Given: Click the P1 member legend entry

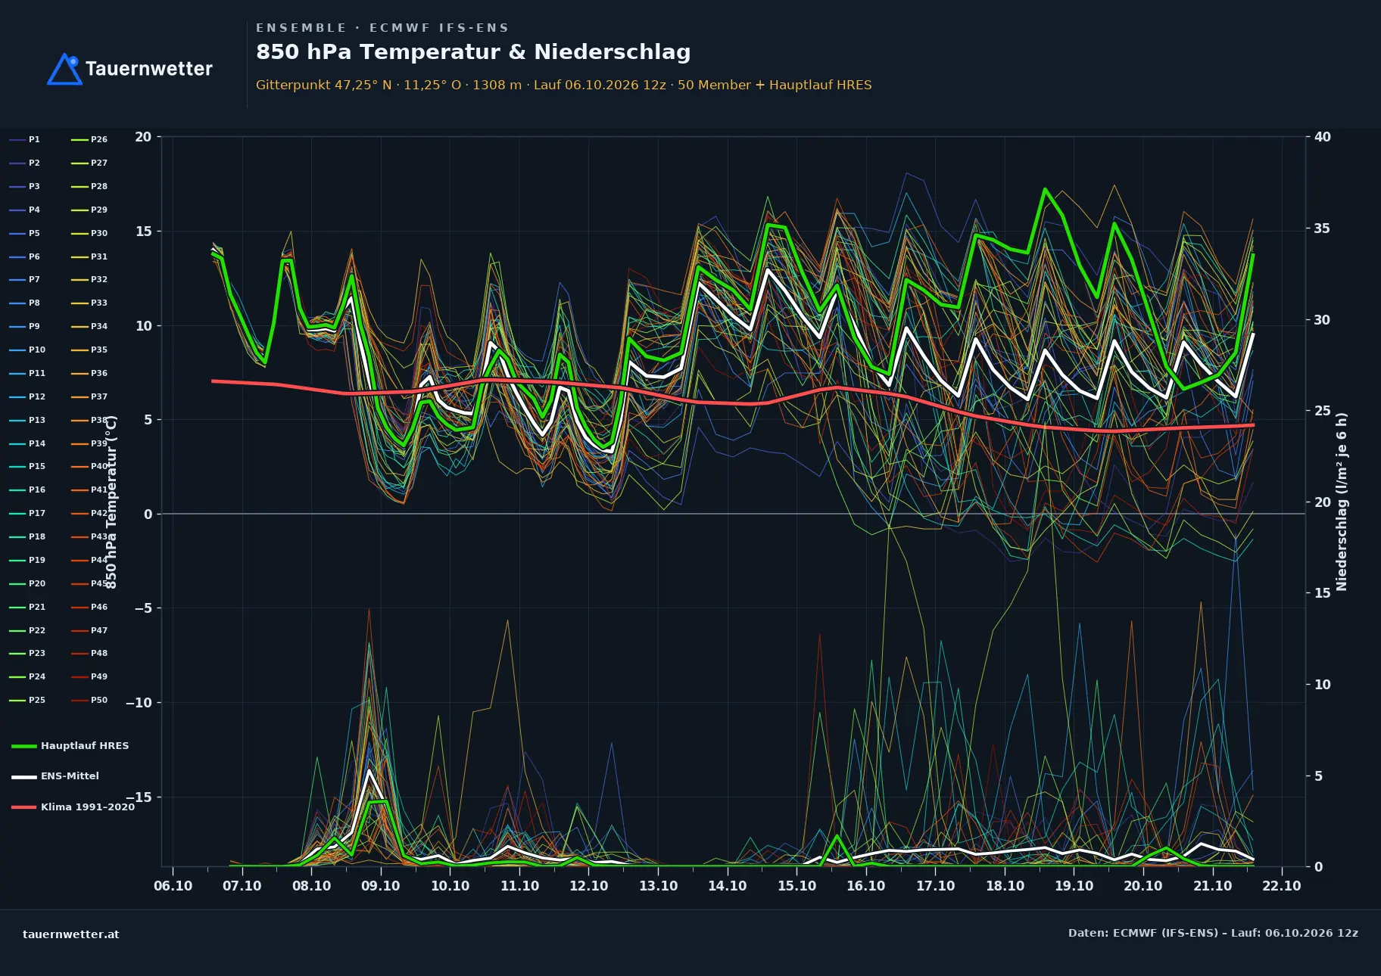Looking at the screenshot, I should pyautogui.click(x=25, y=140).
